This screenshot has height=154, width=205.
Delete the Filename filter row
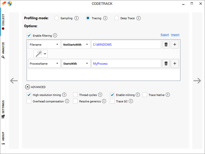click(166, 44)
